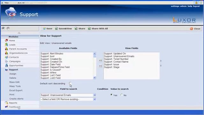Click the red Close icon
204x115 pixels.
pos(191,29)
